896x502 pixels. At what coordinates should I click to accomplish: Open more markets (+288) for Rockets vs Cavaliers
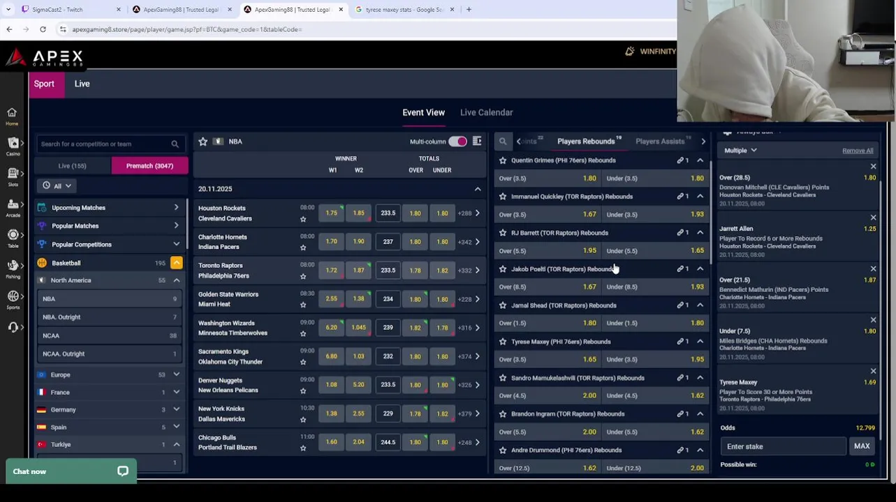[x=469, y=213]
